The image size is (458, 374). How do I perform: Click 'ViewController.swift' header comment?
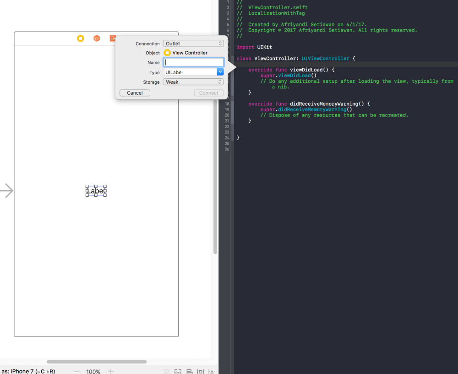[278, 7]
